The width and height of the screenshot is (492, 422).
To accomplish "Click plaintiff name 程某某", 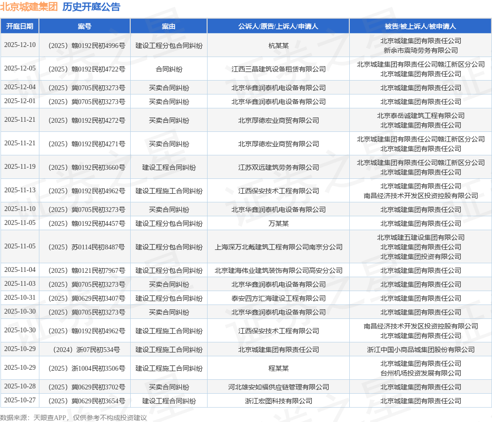I will pos(278,368).
